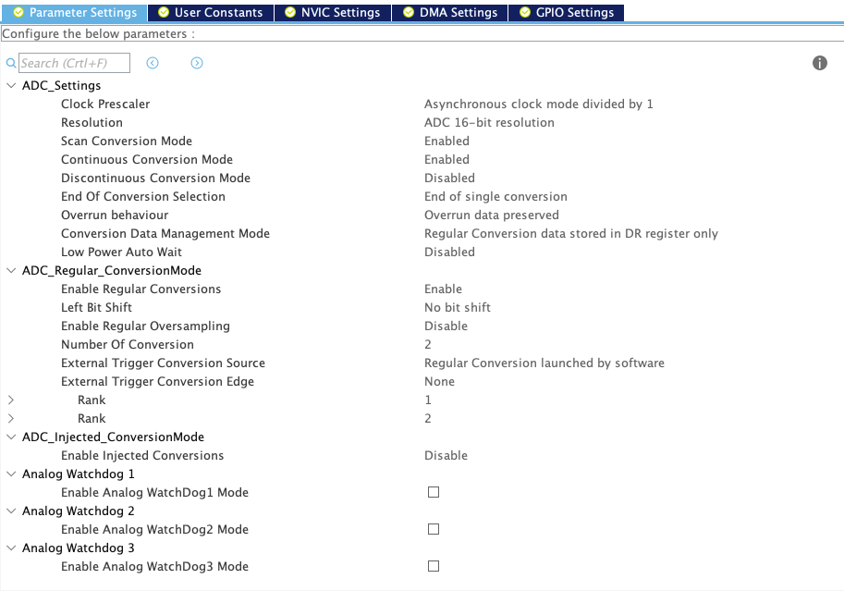Click Enable Regular Oversampling 'Disable' value
Screen dimensions: 844x591
tap(446, 326)
